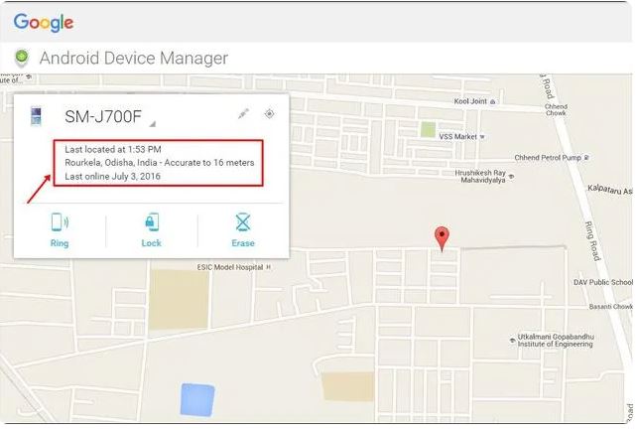This screenshot has width=636, height=431.
Task: Click the Kool Joint map label
Action: [x=470, y=101]
